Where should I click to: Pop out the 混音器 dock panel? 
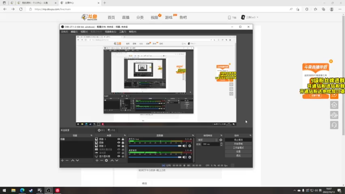click(x=193, y=135)
